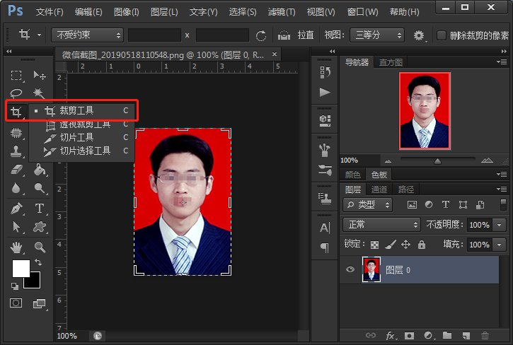
Task: Open the blend mode 正常 dropdown
Action: coord(381,225)
